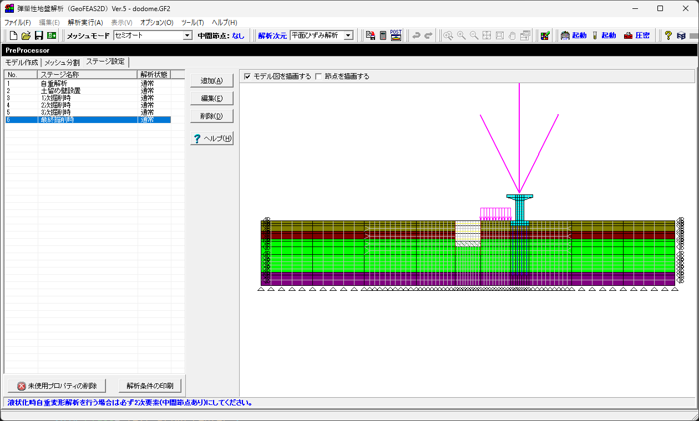Open a file with the folder icon
Screen dimensions: 699x421
26,35
